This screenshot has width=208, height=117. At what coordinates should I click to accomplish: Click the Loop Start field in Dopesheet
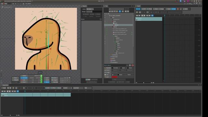[78, 88]
